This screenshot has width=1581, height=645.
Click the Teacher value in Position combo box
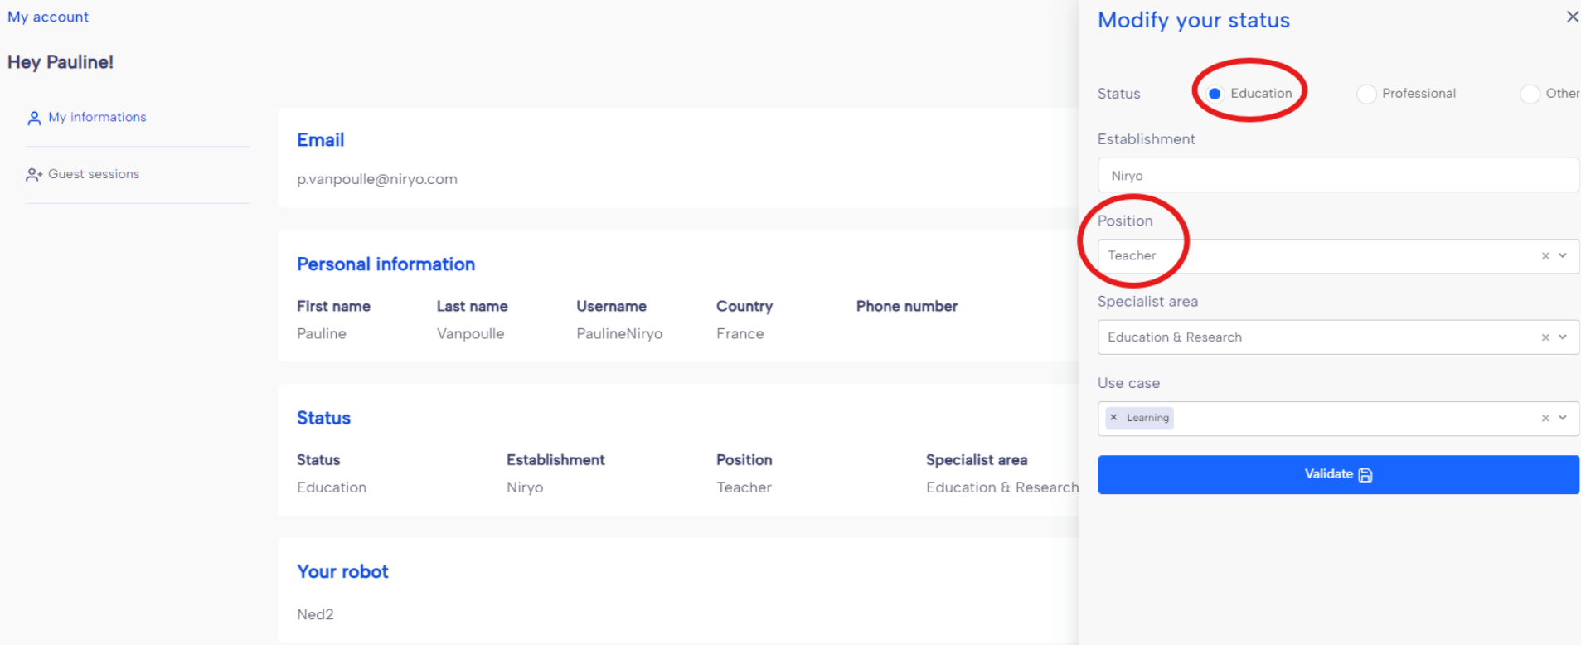point(1132,256)
